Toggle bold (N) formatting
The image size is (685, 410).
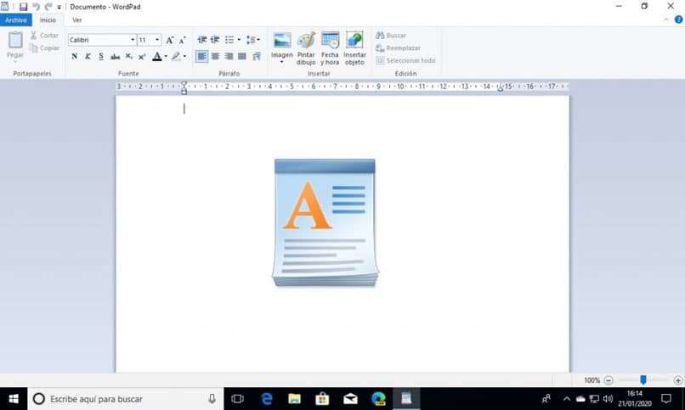[74, 56]
